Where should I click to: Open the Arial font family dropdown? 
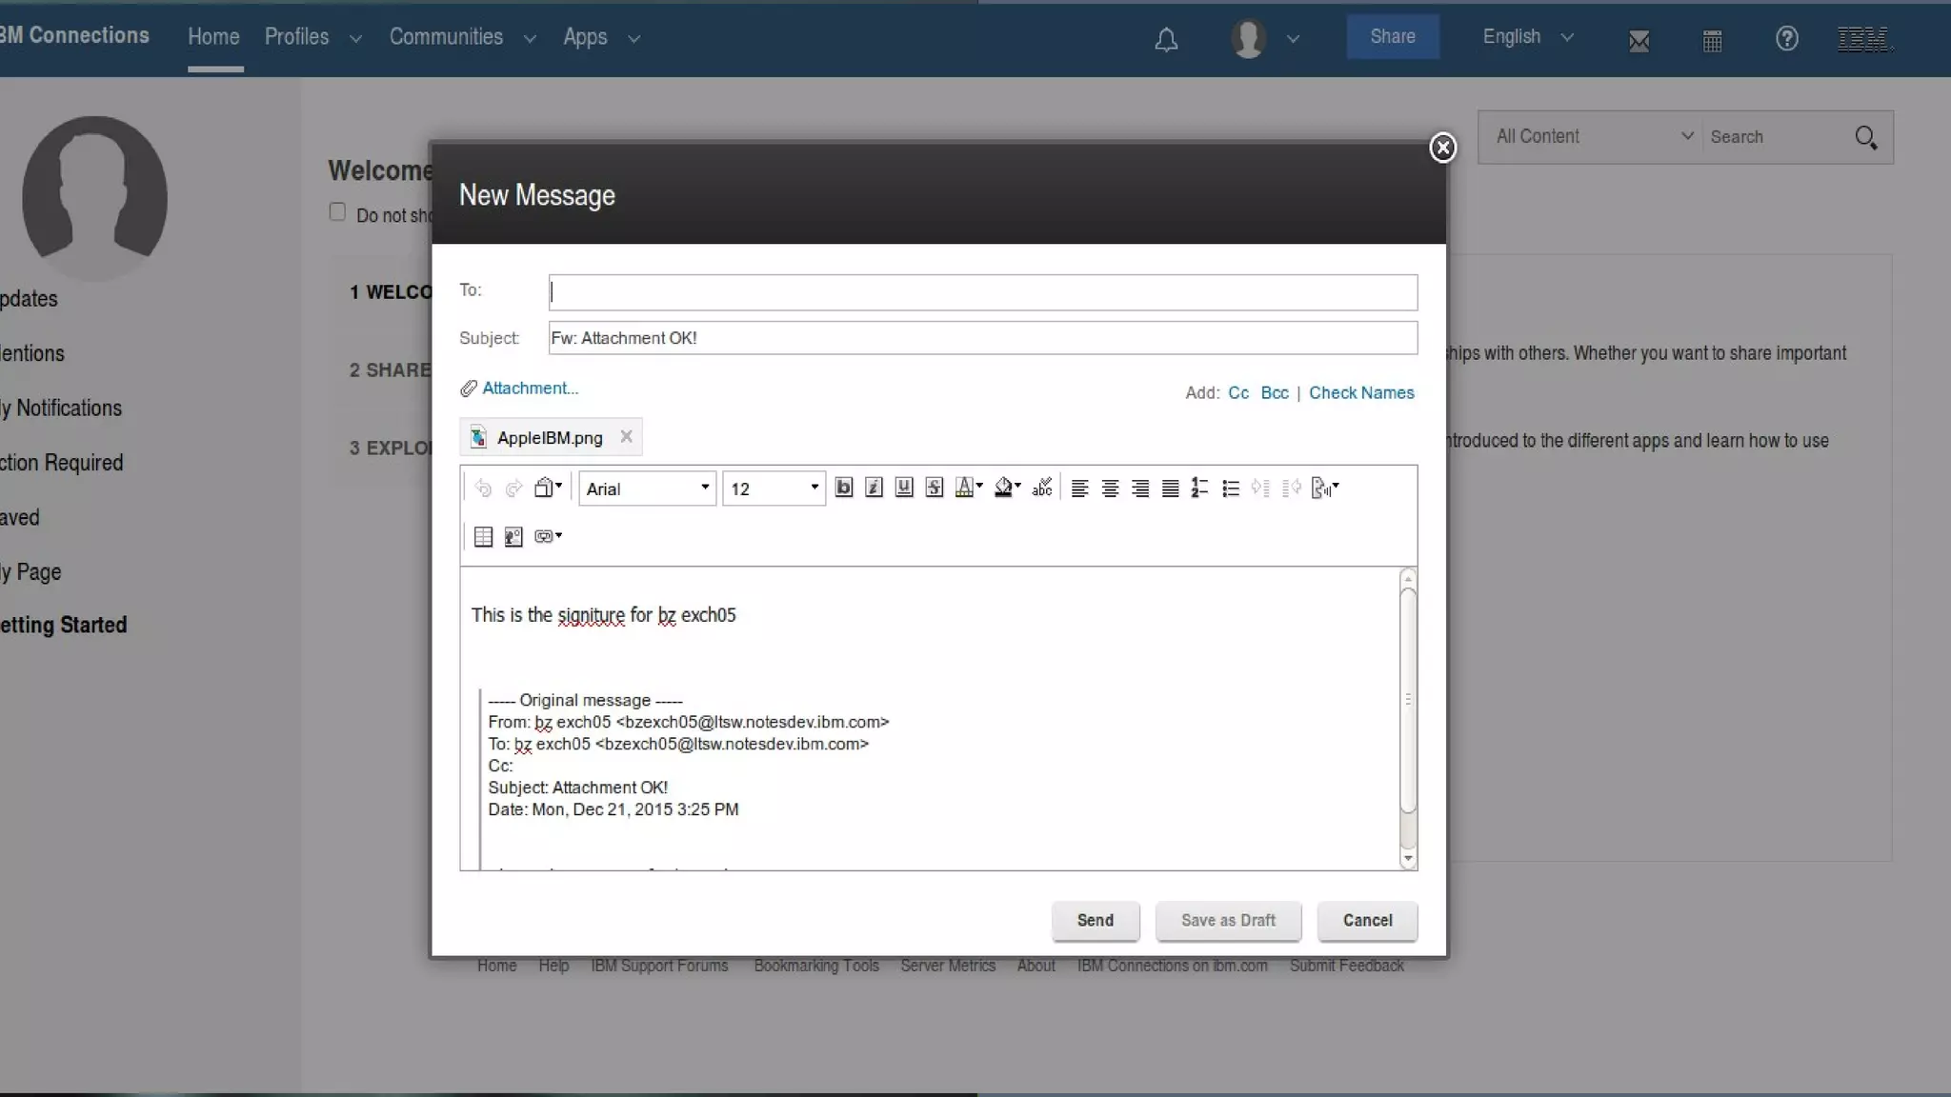[648, 489]
